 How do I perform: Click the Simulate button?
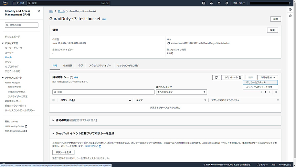point(233,77)
